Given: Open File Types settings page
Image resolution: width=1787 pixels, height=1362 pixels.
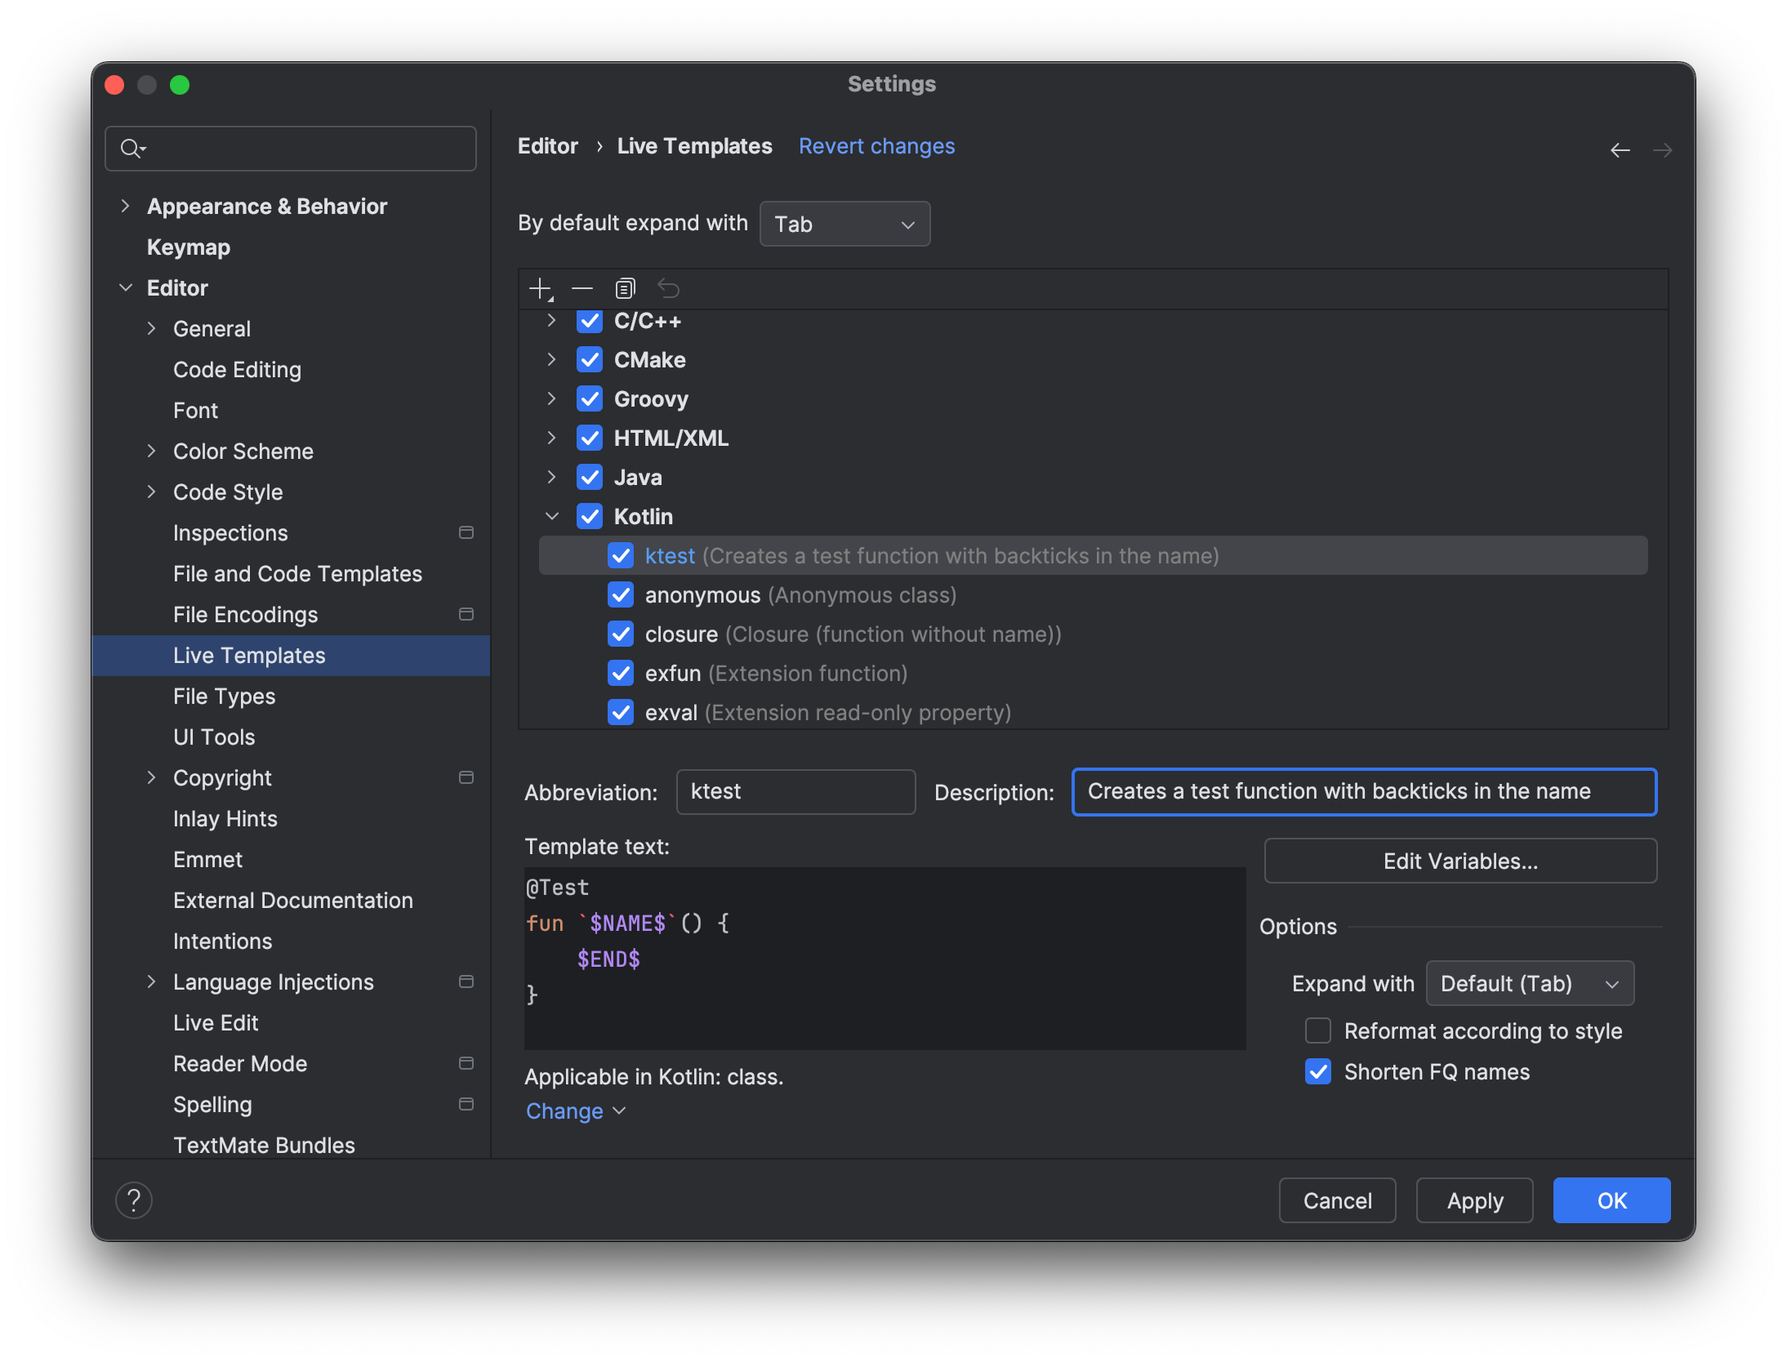Looking at the screenshot, I should 224,696.
